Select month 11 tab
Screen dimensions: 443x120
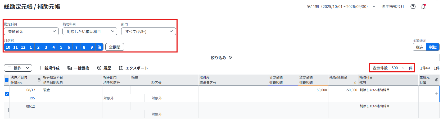pyautogui.click(x=16, y=47)
